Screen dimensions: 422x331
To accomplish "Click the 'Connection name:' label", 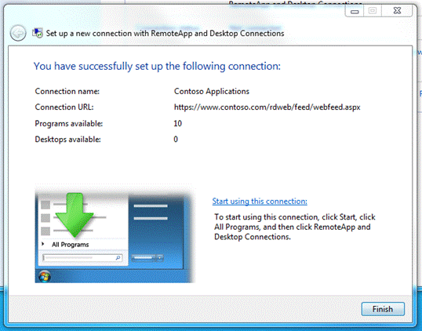I will pos(67,91).
